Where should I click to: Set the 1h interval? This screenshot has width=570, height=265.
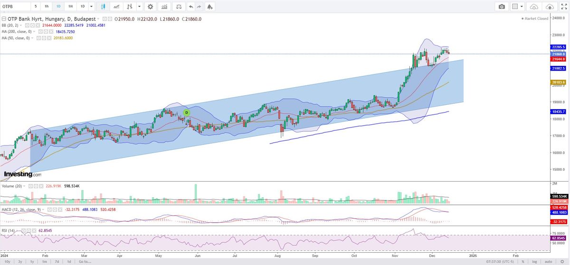pos(46,7)
